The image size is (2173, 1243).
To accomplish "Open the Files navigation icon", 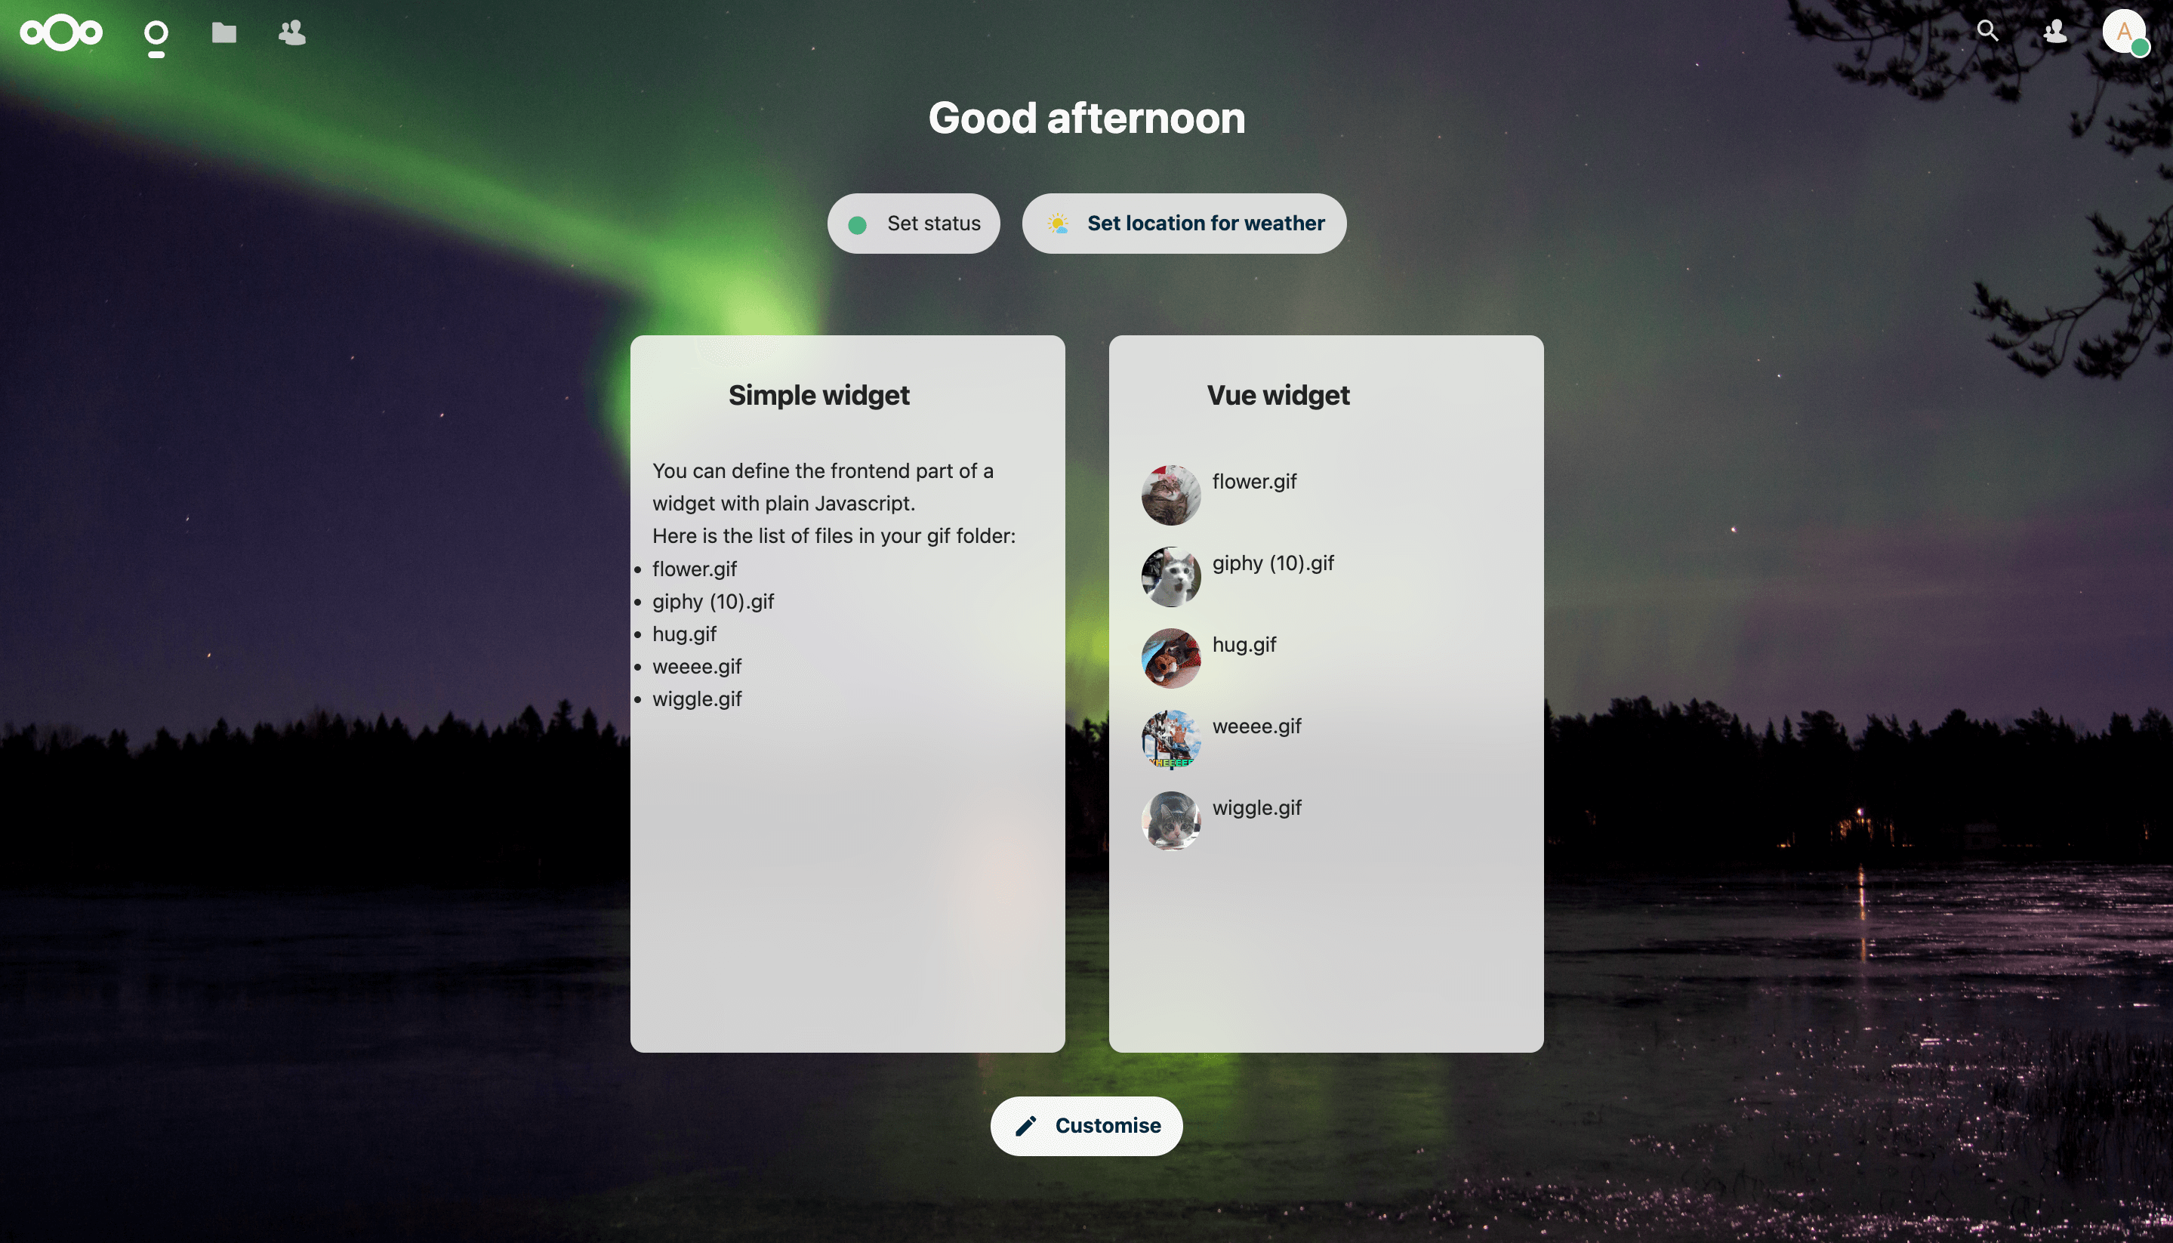I will [223, 30].
